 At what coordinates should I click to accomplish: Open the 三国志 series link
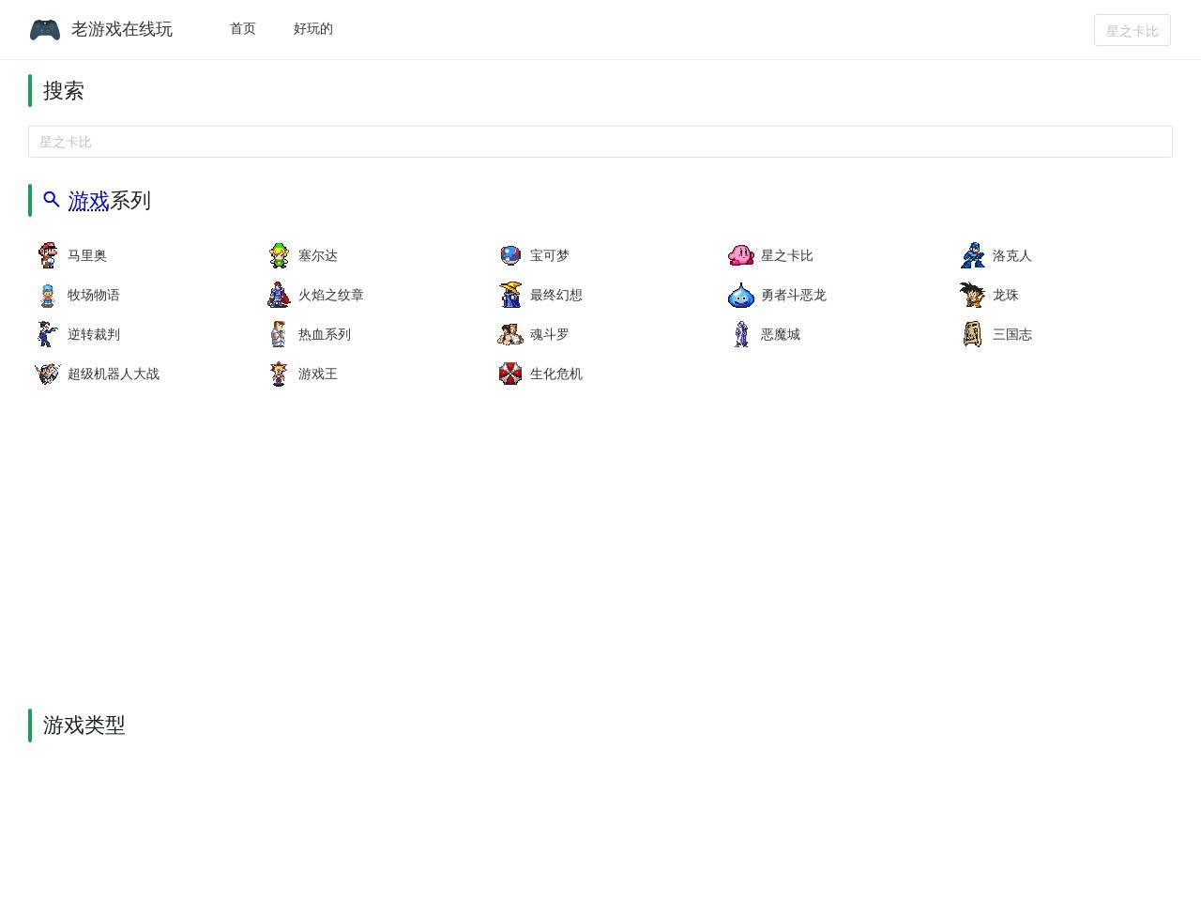tap(1012, 334)
